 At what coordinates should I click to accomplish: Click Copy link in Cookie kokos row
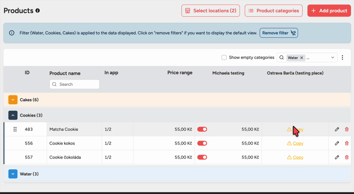point(298,143)
